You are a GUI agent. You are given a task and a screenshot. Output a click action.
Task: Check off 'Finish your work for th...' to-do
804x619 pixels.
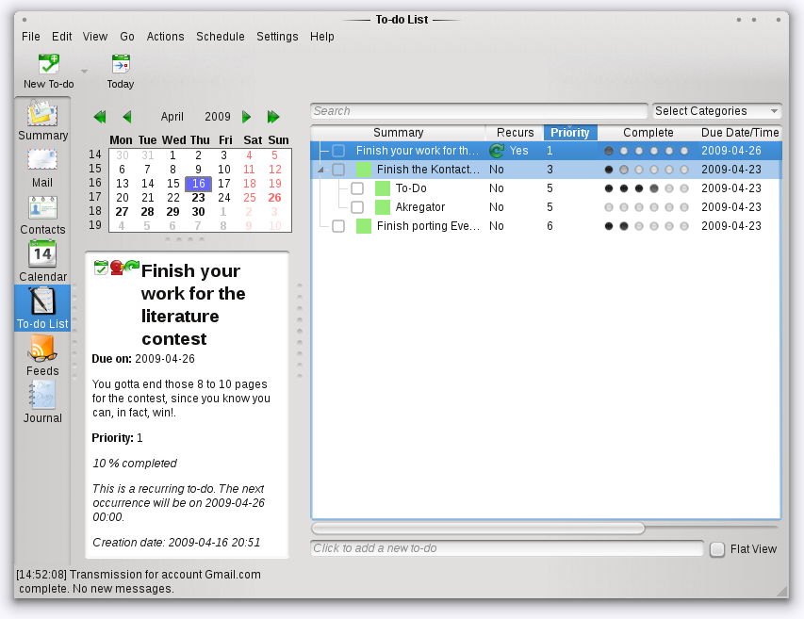[338, 151]
